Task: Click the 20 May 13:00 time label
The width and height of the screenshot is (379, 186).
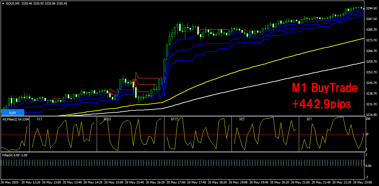Action: coord(51,182)
